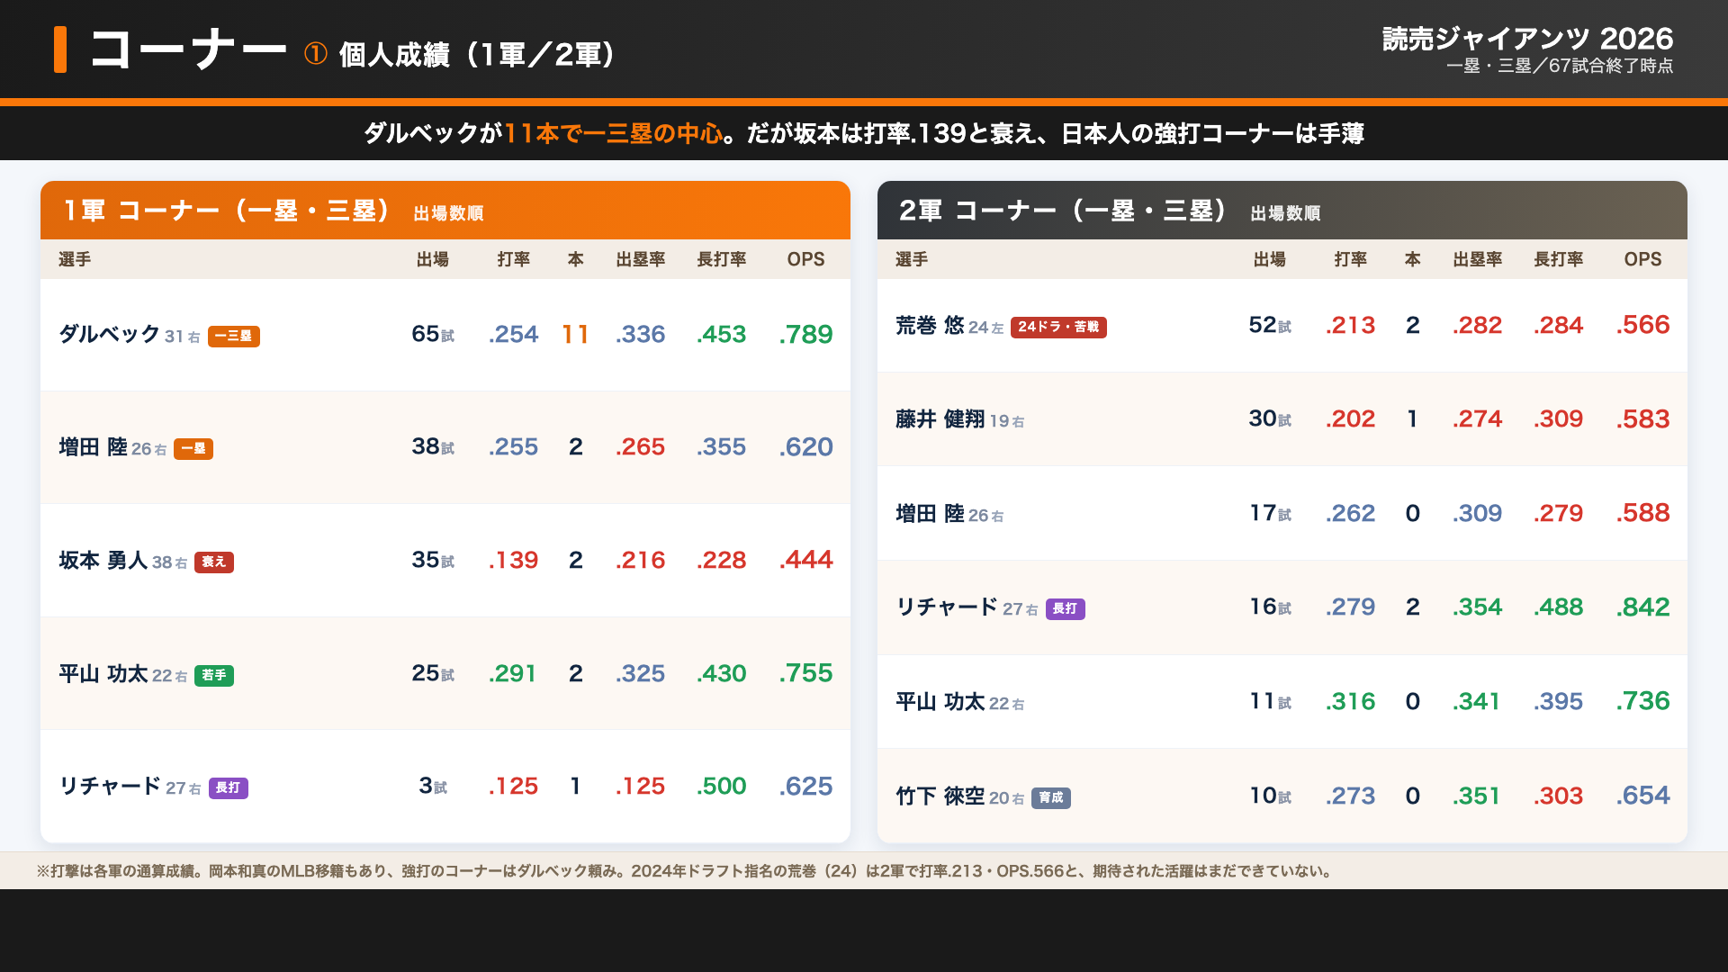
Task: Click the circled number ① in the heading
Action: click(x=315, y=55)
